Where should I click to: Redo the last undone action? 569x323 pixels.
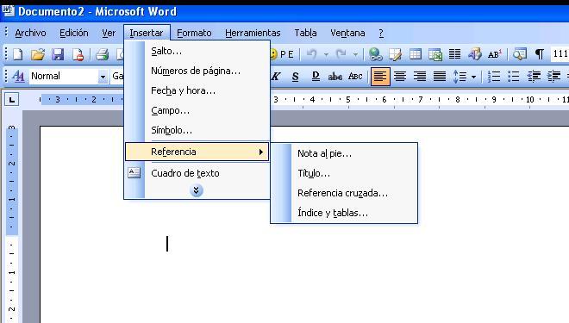pyautogui.click(x=341, y=54)
